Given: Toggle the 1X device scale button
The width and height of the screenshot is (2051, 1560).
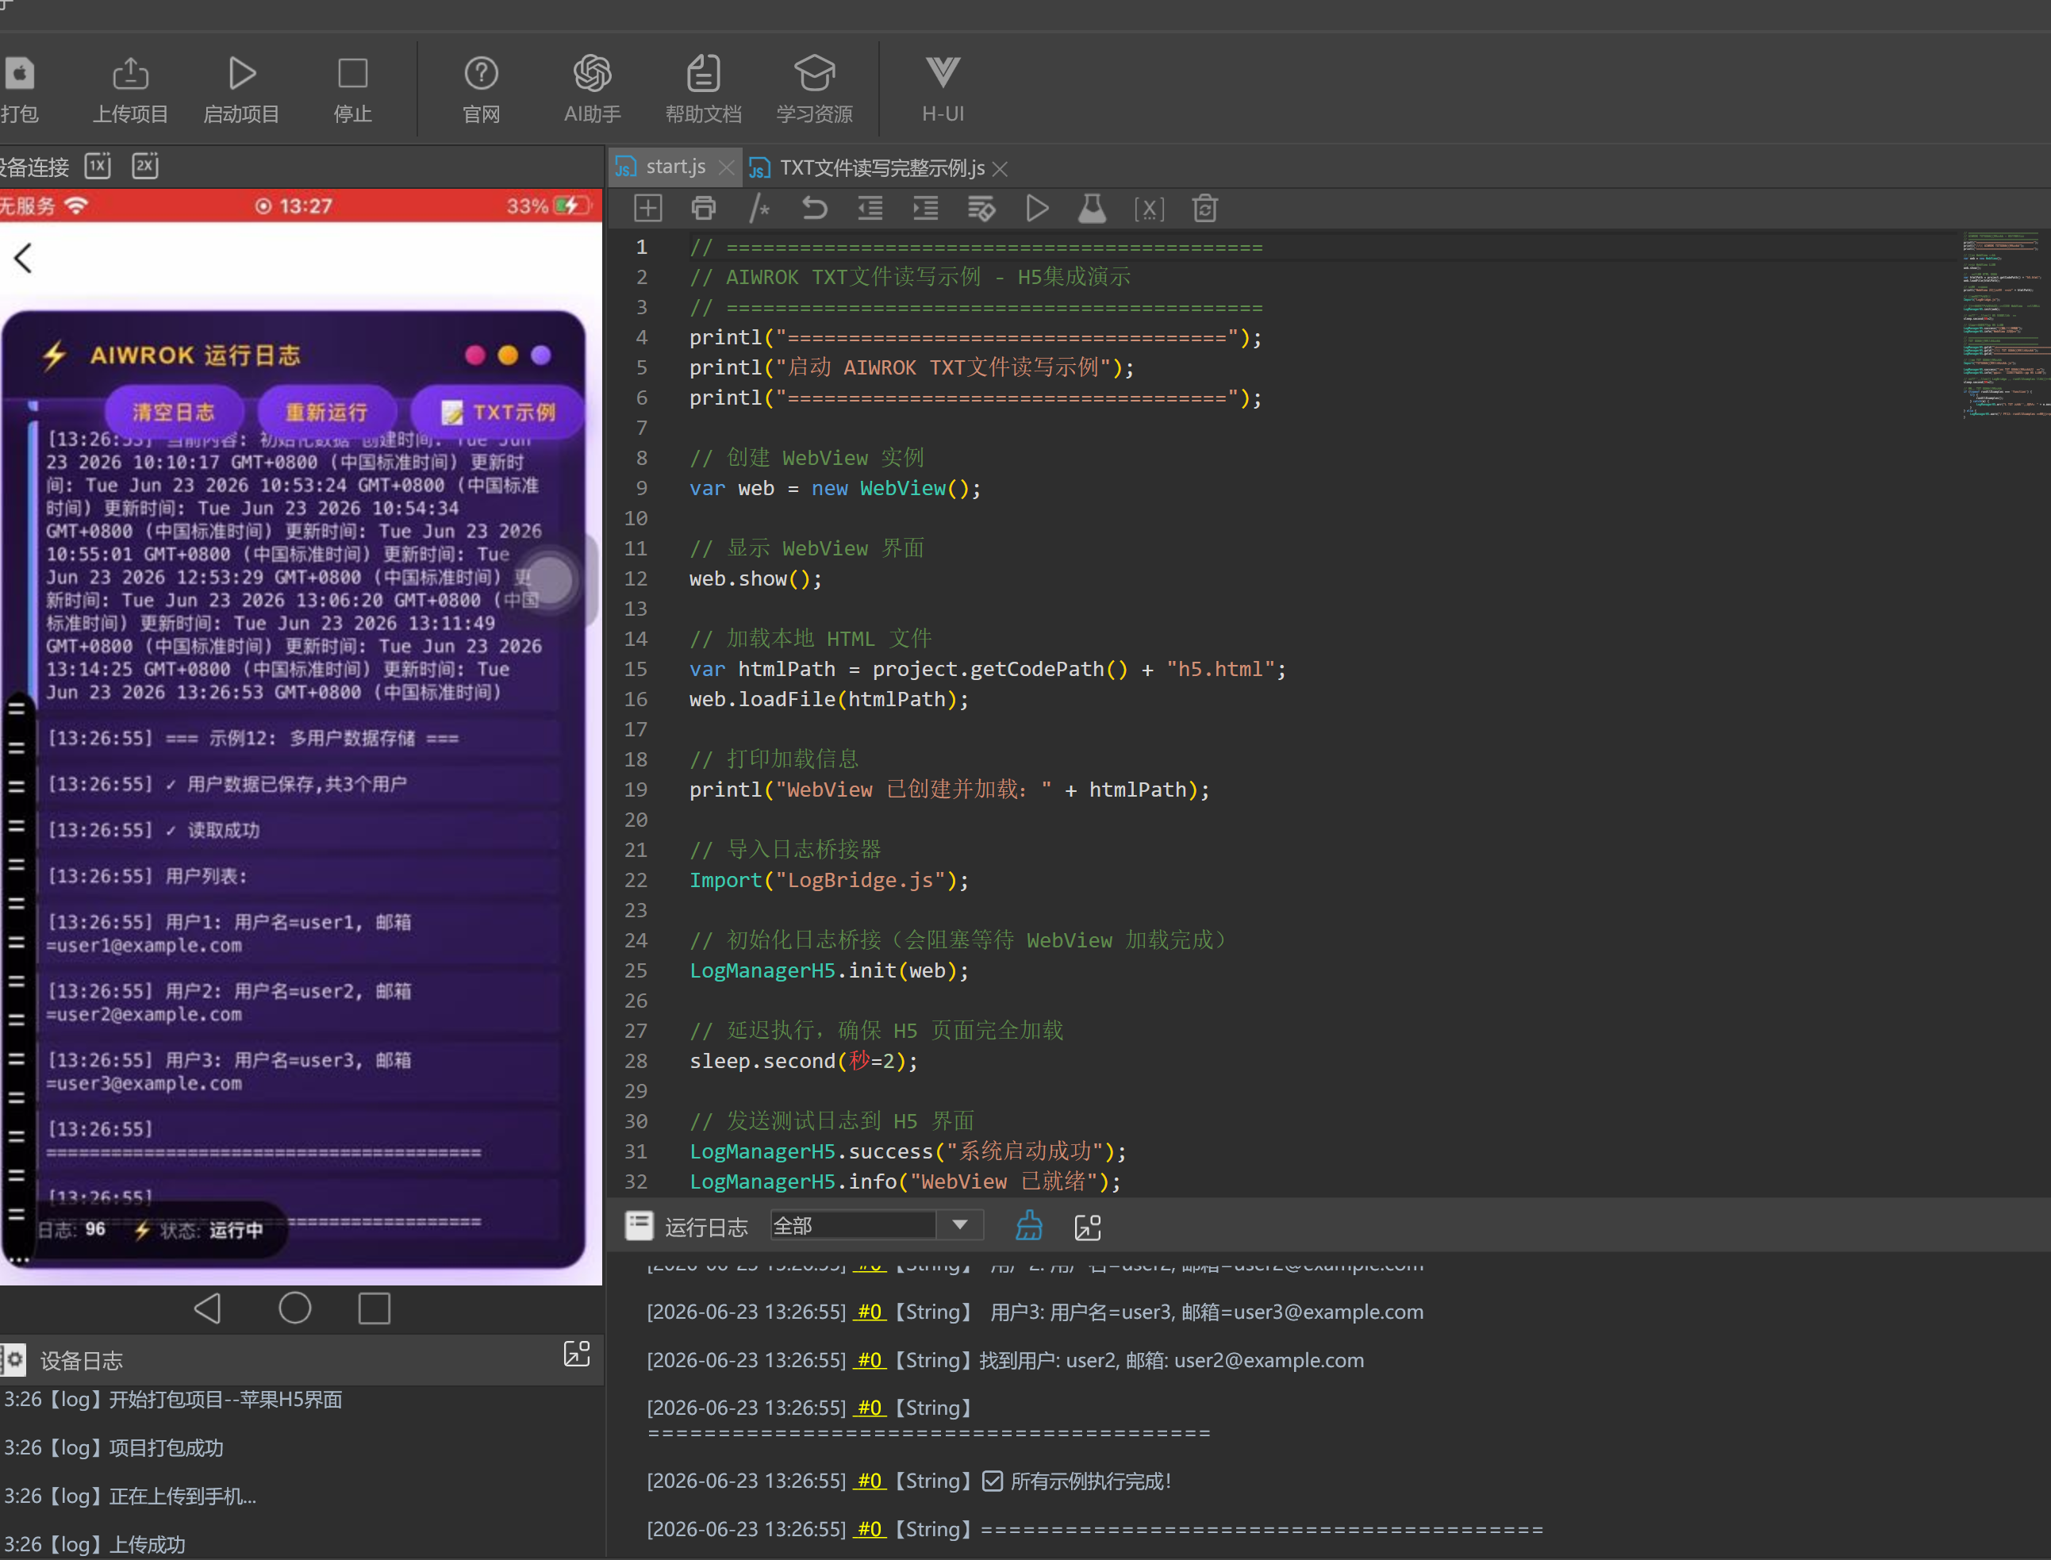Looking at the screenshot, I should pyautogui.click(x=98, y=166).
